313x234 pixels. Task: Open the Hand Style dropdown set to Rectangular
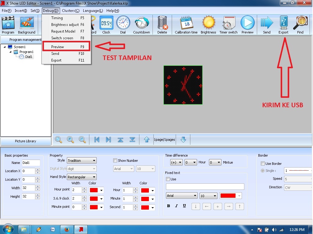pyautogui.click(x=81, y=177)
